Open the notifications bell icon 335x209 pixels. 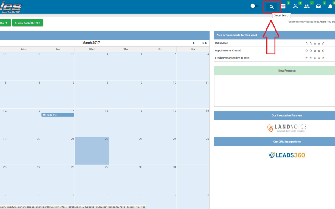click(x=330, y=7)
